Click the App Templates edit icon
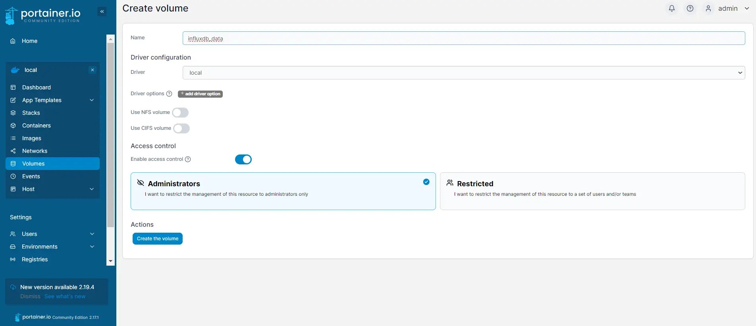The width and height of the screenshot is (756, 326). (13, 100)
